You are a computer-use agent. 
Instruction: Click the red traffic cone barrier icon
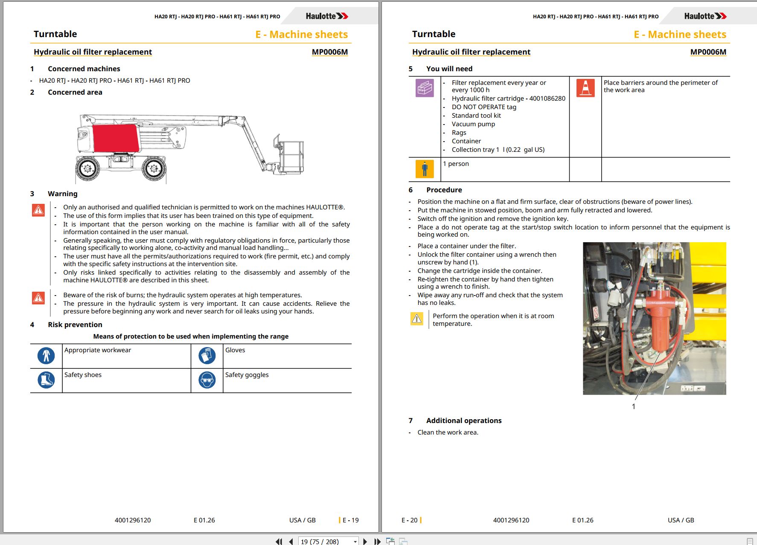[x=585, y=88]
